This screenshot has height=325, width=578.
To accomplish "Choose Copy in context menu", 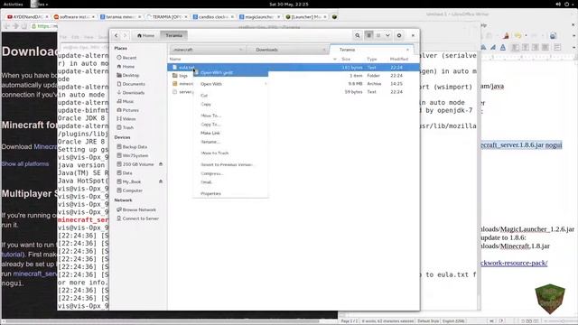I will 231,105.
